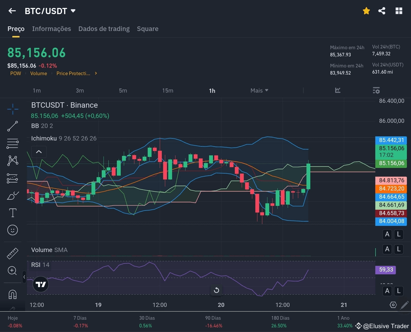Open the chart settings list icon

pyautogui.click(x=376, y=90)
